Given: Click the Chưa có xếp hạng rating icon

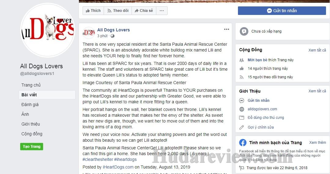Looking at the screenshot, I should click(x=244, y=31).
